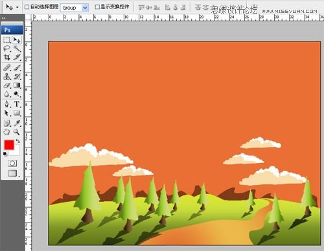Open the red foreground color picker
The height and width of the screenshot is (251, 324).
pyautogui.click(x=9, y=145)
